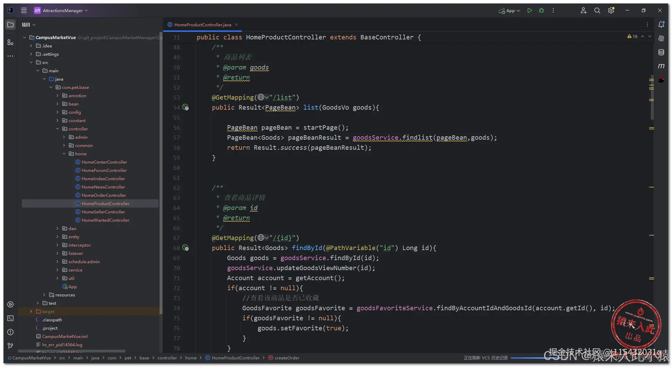Open the Database tool window
This screenshot has height=367, width=672.
pyautogui.click(x=661, y=52)
